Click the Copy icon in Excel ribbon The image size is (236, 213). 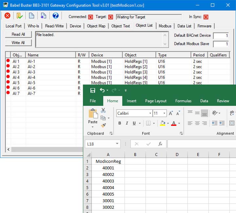pyautogui.click(x=103, y=118)
